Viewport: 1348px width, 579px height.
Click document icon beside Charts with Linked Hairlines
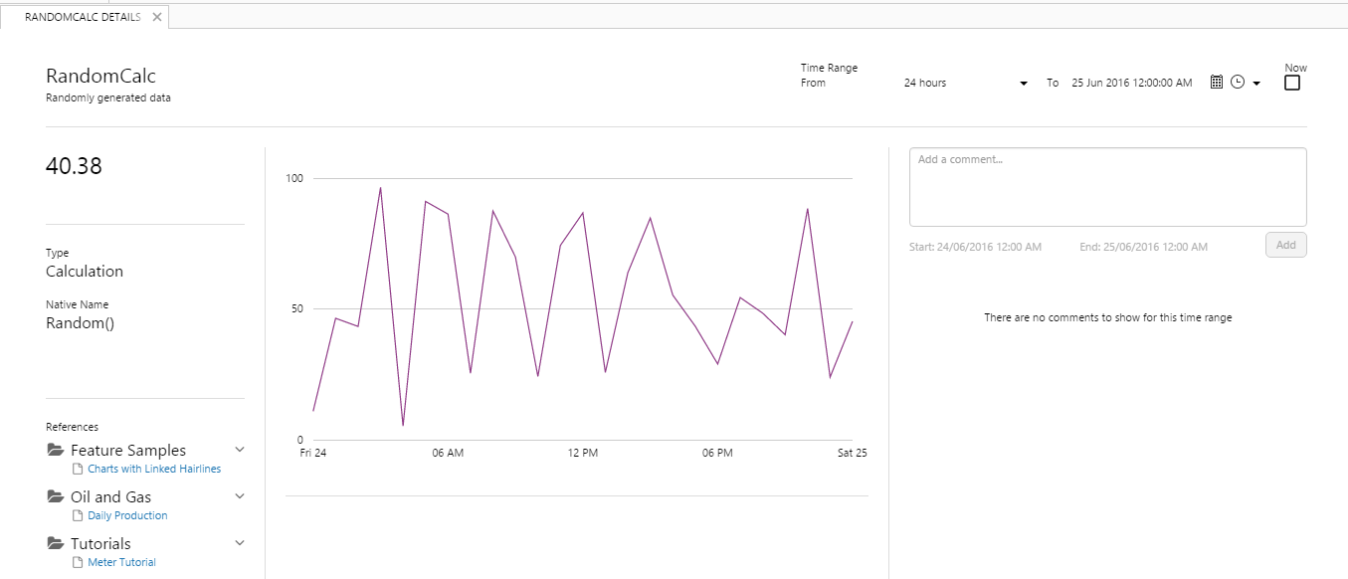(79, 469)
